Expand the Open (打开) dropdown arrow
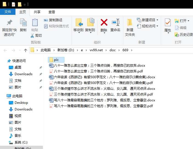 (x=188, y=21)
